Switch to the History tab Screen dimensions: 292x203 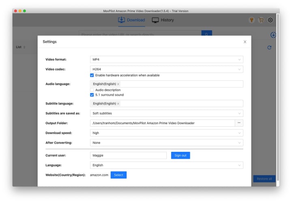click(x=163, y=20)
